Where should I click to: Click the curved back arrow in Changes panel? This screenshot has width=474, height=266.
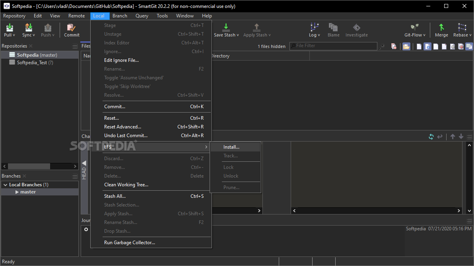440,137
